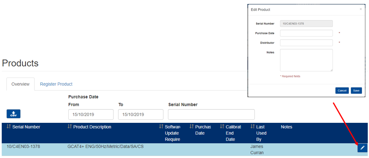Screen dimensions: 369x158
Task: Open the Register Product tab
Action: point(56,84)
